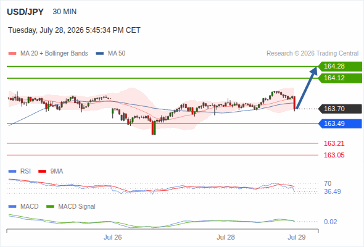Click the red 163.05 support value

tap(334, 155)
